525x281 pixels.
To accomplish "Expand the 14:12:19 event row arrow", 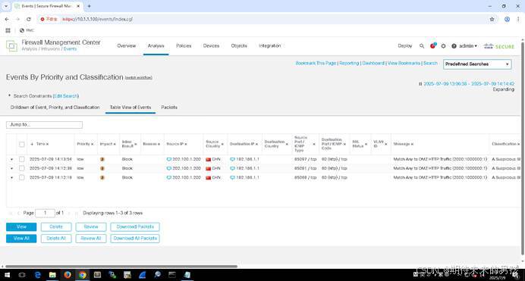I will (11, 178).
